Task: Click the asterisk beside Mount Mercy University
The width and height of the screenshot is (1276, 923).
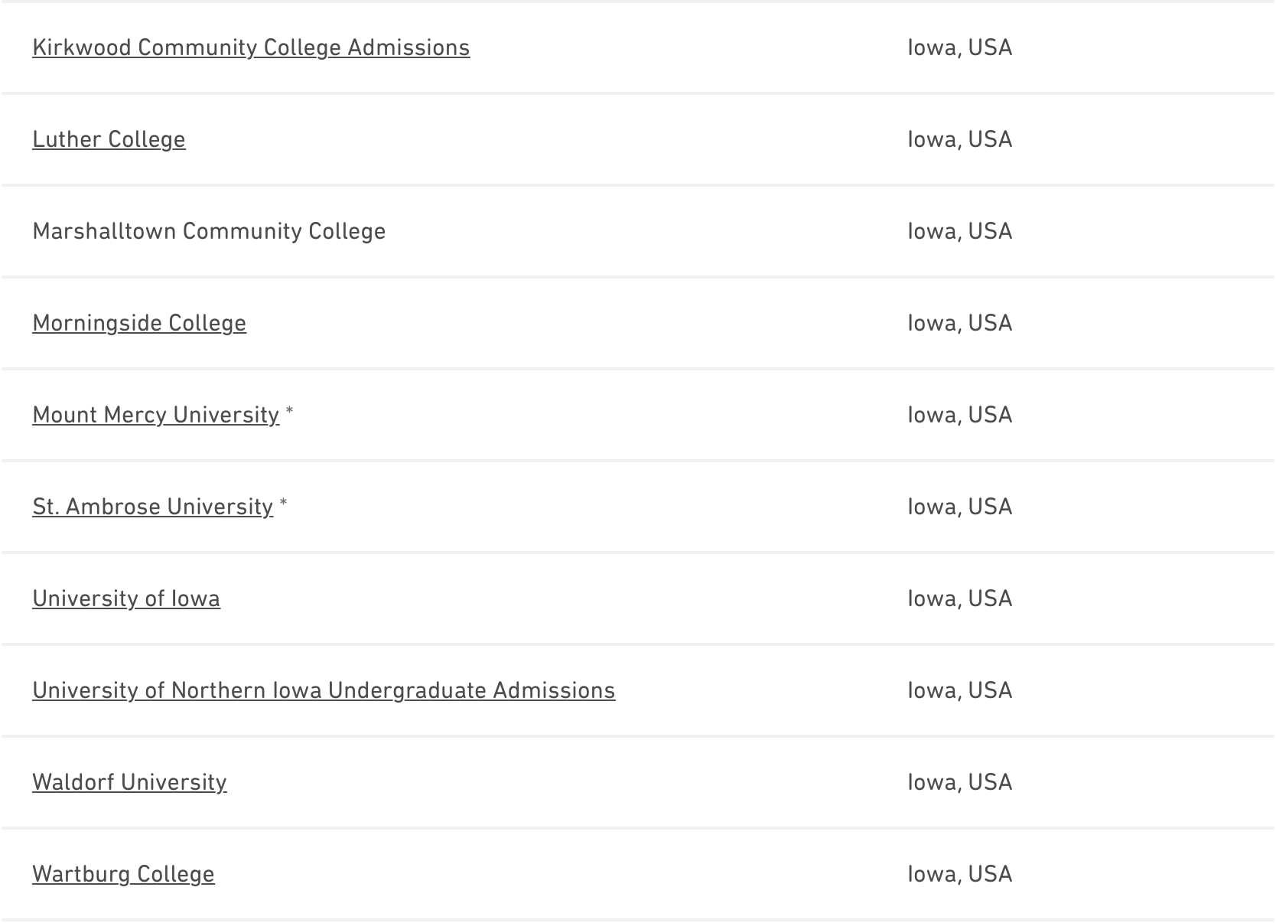Action: point(289,413)
